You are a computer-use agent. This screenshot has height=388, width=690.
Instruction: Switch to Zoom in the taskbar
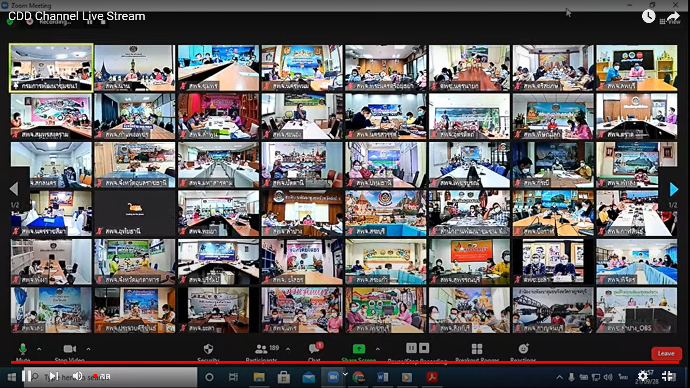coord(333,377)
